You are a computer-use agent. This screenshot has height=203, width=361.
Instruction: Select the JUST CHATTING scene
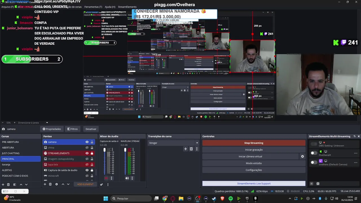click(20, 153)
